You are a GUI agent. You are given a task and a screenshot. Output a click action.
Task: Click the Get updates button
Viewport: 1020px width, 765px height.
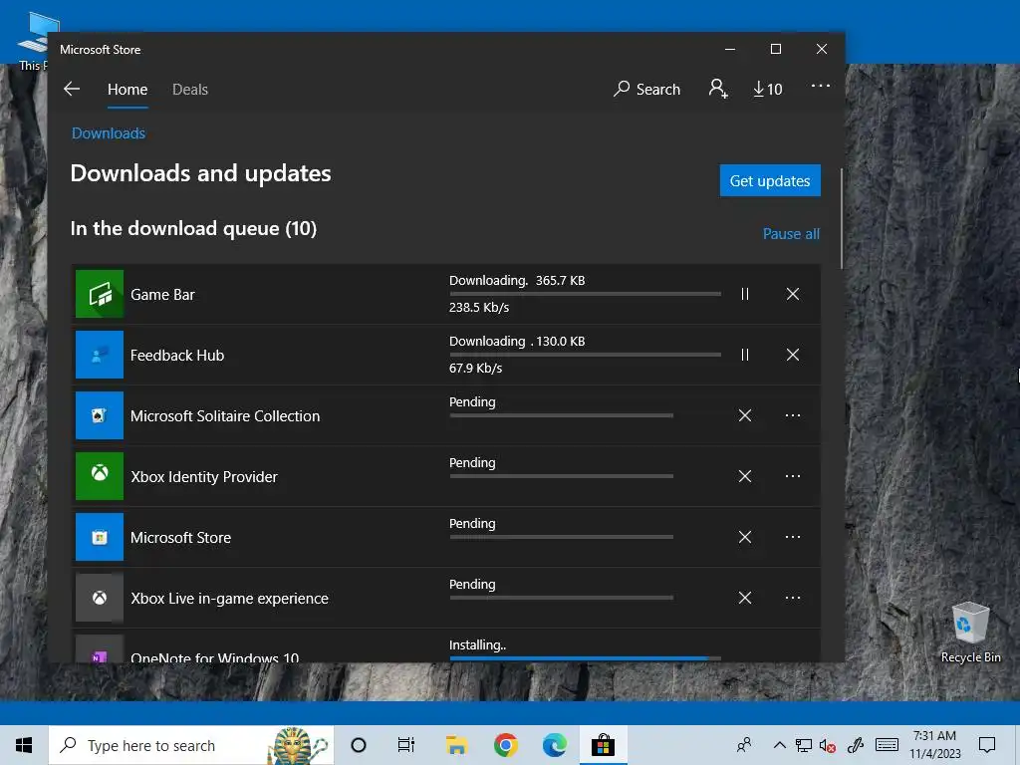click(x=770, y=181)
